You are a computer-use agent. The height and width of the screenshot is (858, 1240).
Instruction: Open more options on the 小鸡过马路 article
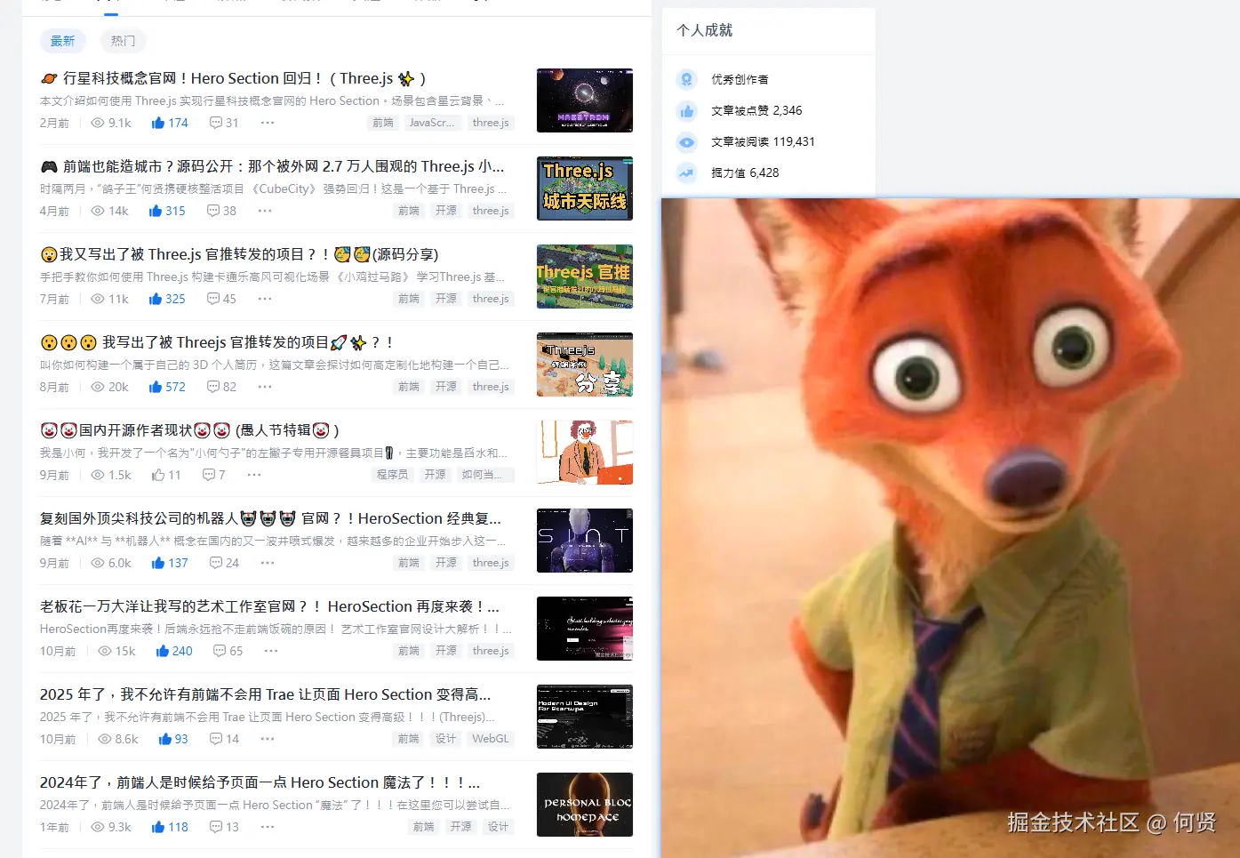[264, 299]
